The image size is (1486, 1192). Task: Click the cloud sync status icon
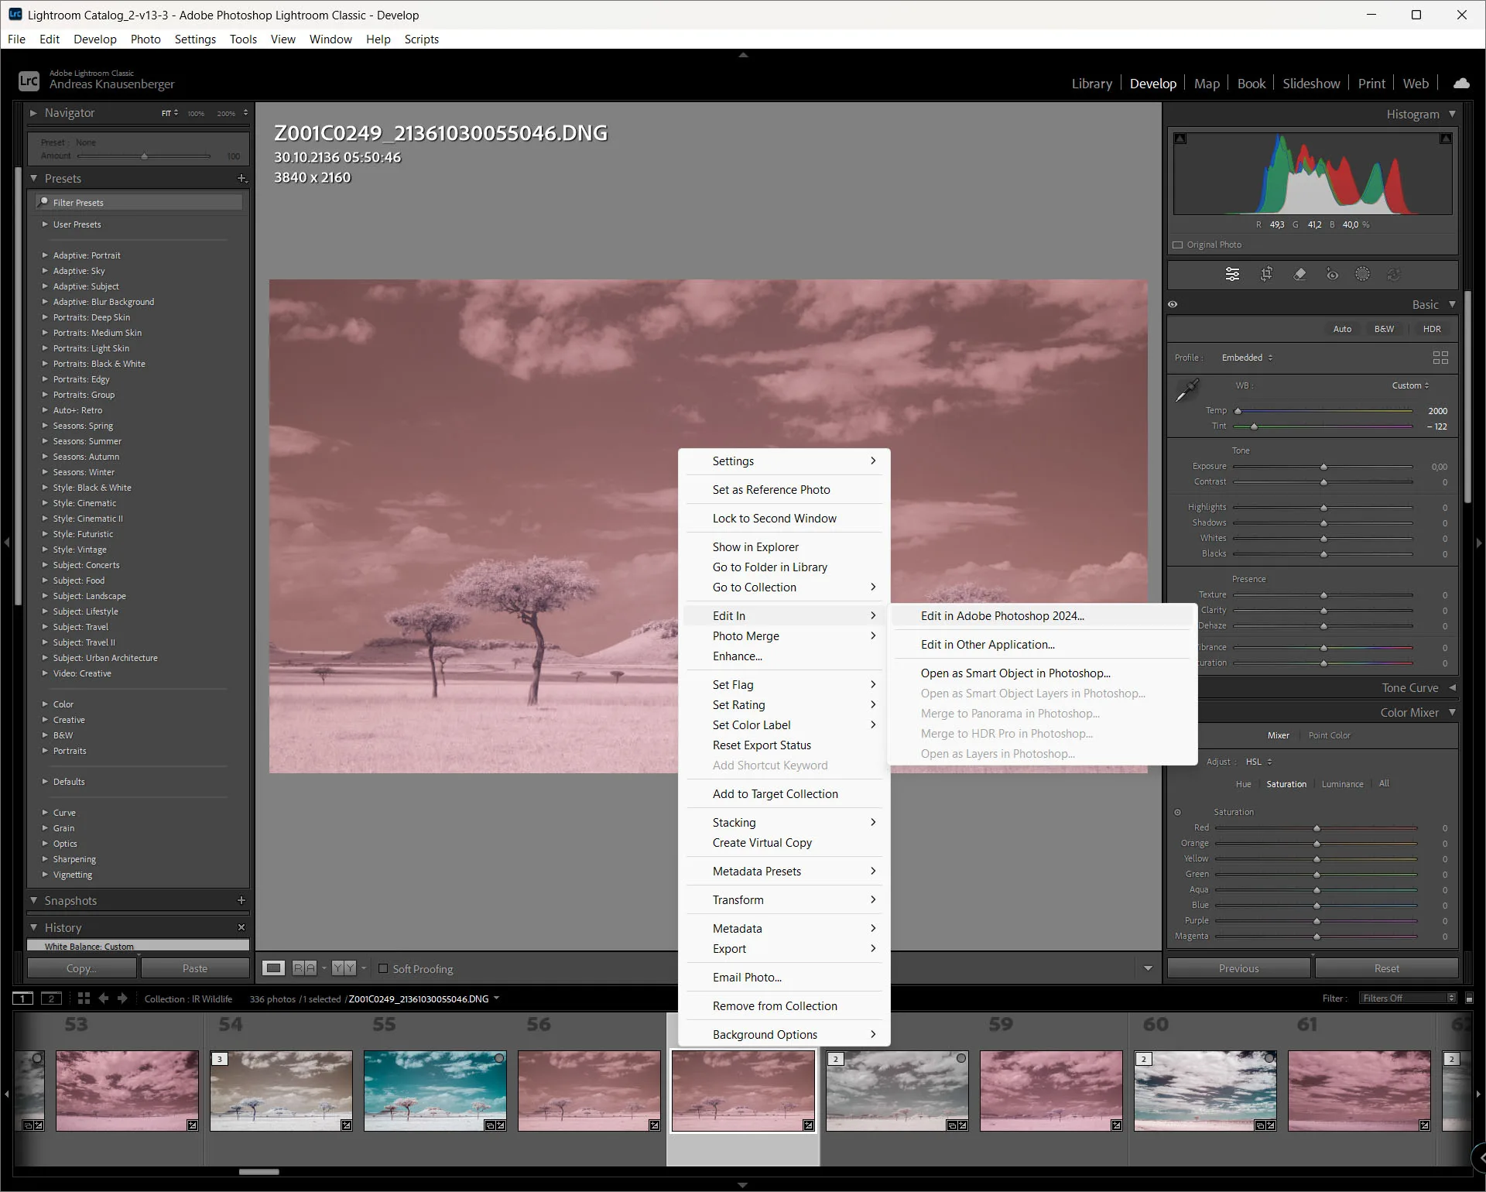tap(1461, 83)
